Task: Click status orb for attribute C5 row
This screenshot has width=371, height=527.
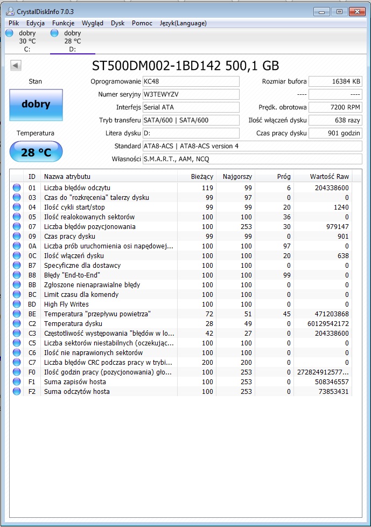Action: (17, 343)
